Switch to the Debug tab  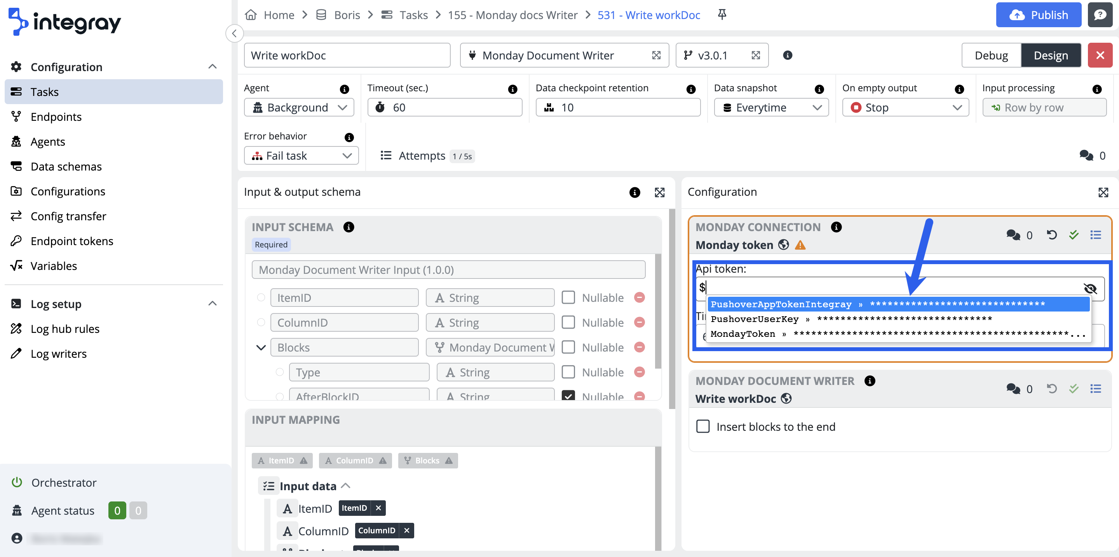click(991, 55)
